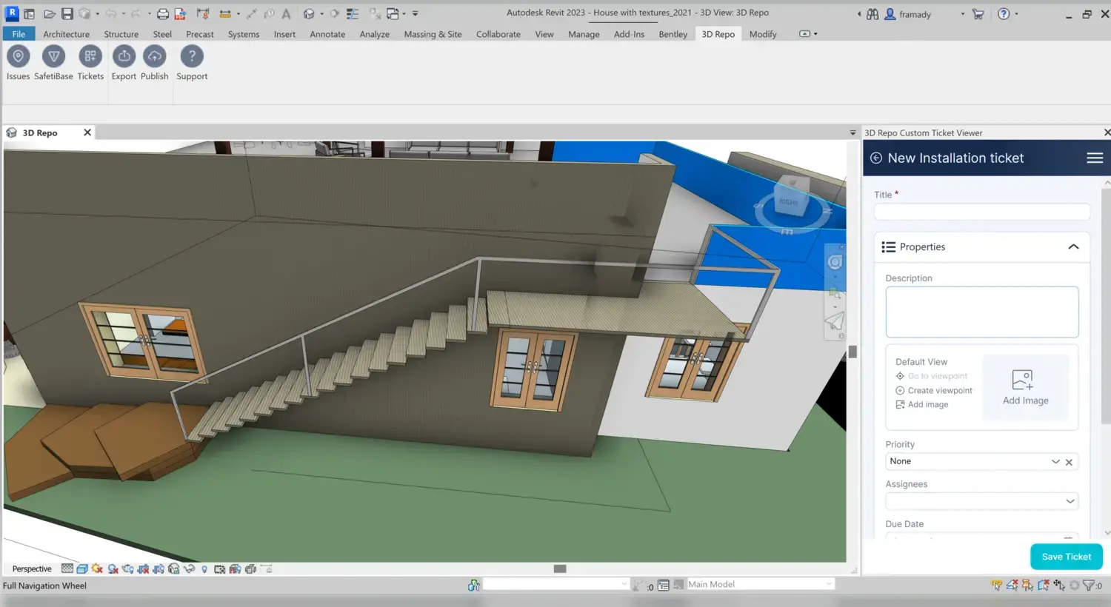Image resolution: width=1111 pixels, height=607 pixels.
Task: Open the ticket viewer hamburger menu
Action: tap(1094, 158)
